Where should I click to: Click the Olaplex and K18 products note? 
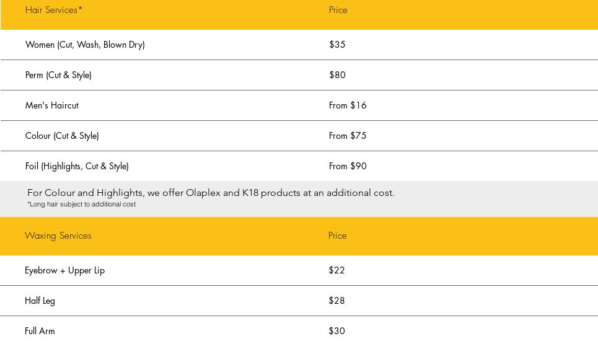(211, 193)
